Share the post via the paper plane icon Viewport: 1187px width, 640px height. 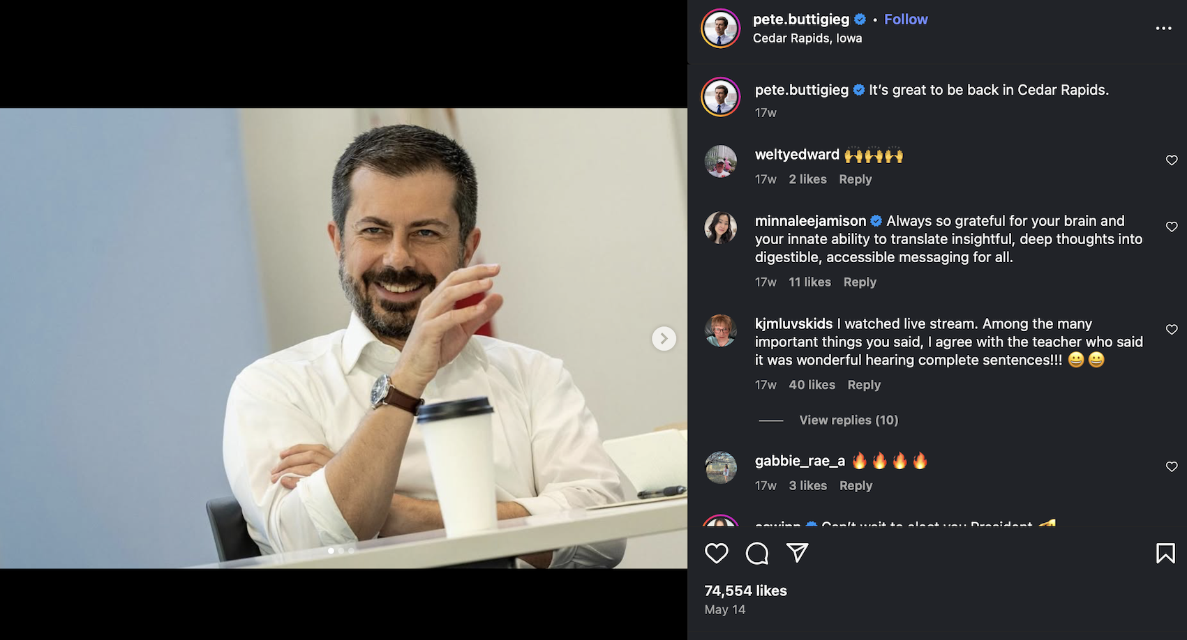click(x=796, y=553)
